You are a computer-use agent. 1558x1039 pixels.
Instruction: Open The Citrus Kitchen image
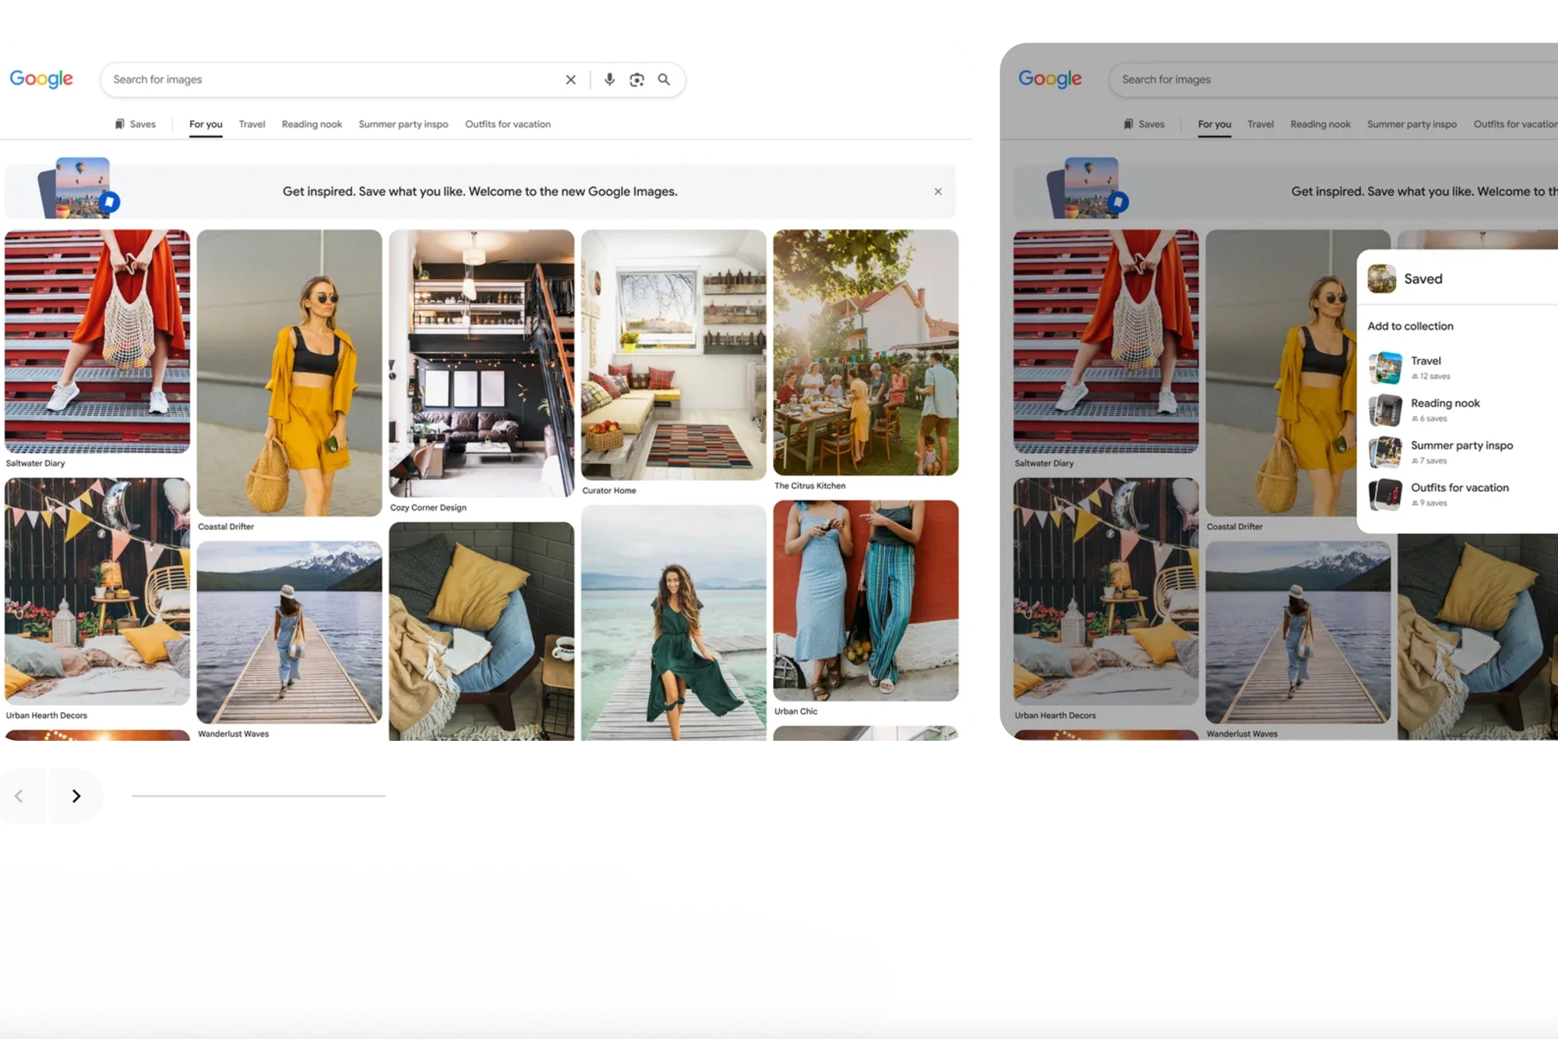(866, 352)
